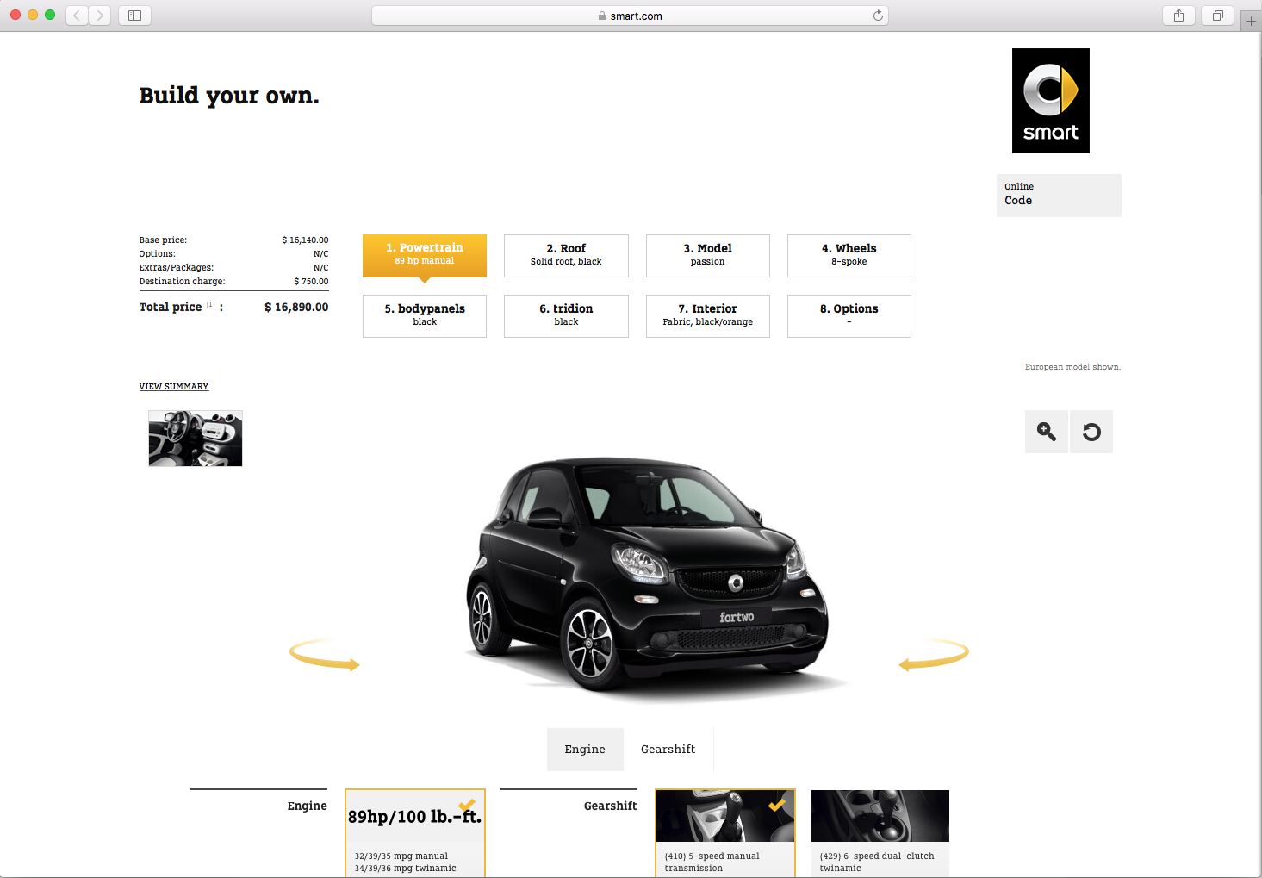Viewport: 1262px width, 878px height.
Task: Click the reset view rotate icon
Action: point(1091,432)
